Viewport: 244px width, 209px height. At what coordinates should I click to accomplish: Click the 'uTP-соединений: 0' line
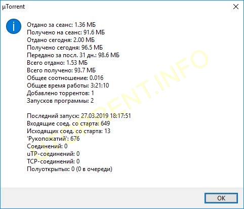pyautogui.click(x=53, y=154)
